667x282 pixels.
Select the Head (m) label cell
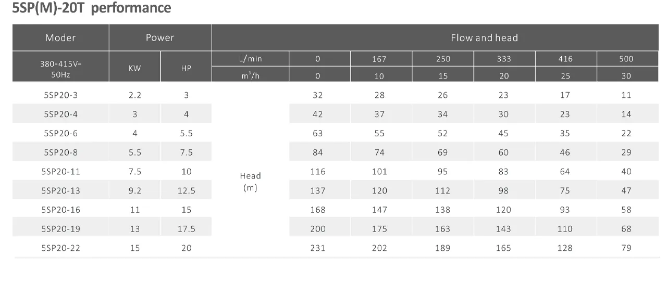[251, 182]
